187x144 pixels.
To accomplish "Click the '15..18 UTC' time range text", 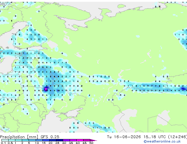I will (155, 137).
